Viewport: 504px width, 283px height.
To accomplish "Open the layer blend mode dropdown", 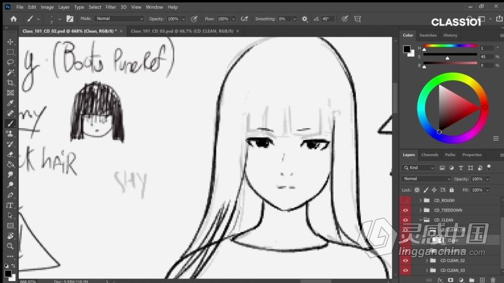I will [426, 179].
